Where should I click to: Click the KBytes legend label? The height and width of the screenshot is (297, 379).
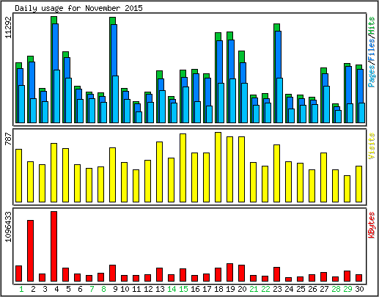click(372, 225)
